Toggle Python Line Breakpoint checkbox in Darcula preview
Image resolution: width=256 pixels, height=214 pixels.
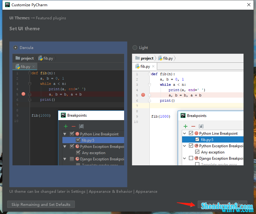pos(72,134)
